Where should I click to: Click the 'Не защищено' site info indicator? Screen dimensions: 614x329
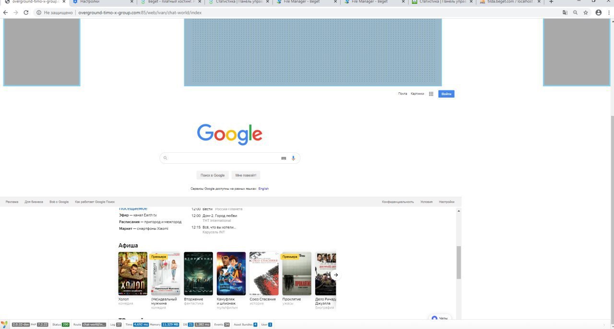pyautogui.click(x=55, y=12)
